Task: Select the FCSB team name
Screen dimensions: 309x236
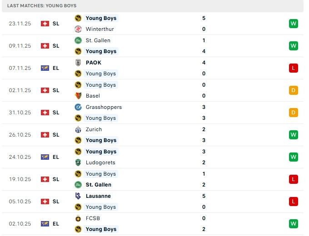Action: 93,218
